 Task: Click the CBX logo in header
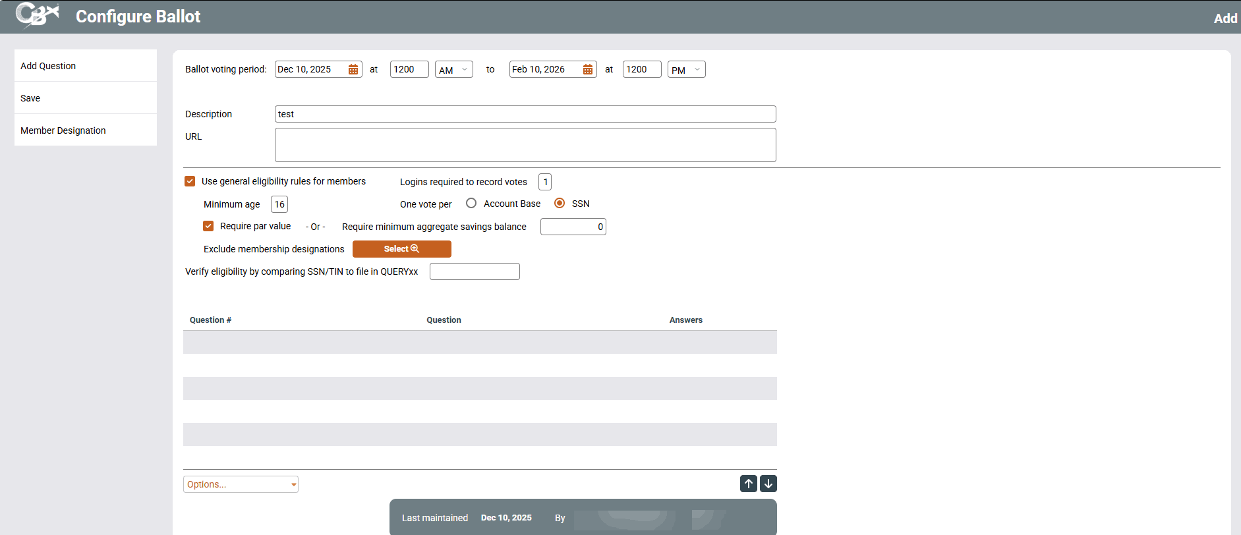click(37, 16)
